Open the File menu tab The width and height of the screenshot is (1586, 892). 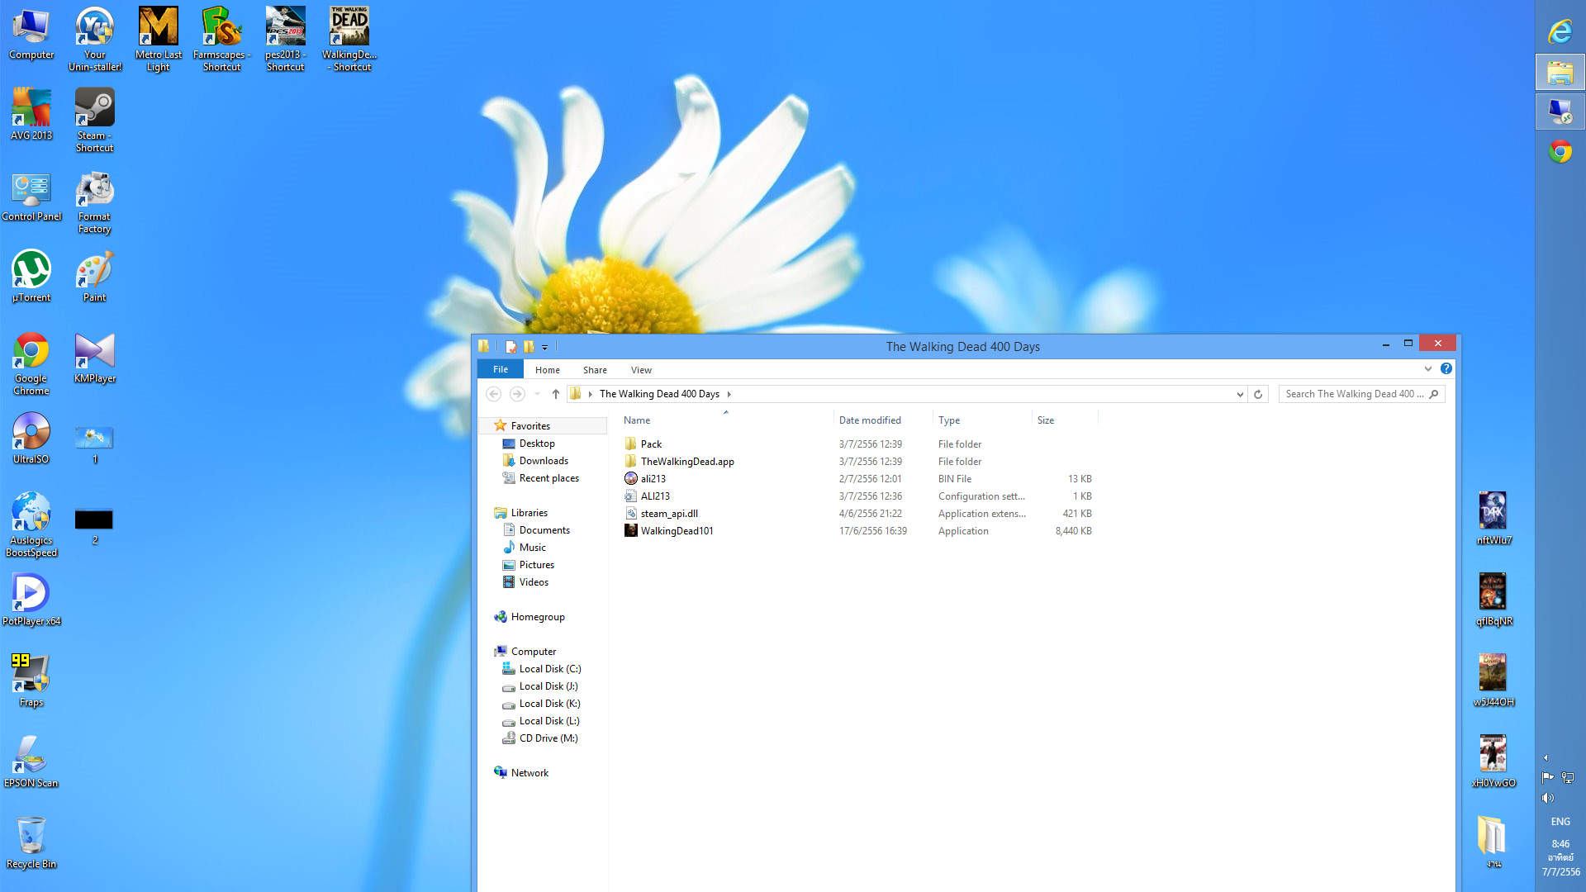[501, 369]
